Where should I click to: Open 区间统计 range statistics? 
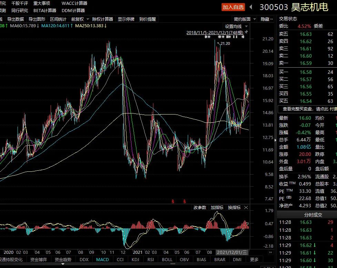tap(58, 19)
